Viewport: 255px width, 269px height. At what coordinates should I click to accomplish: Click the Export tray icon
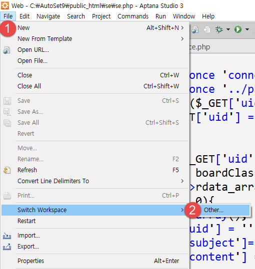click(7, 247)
